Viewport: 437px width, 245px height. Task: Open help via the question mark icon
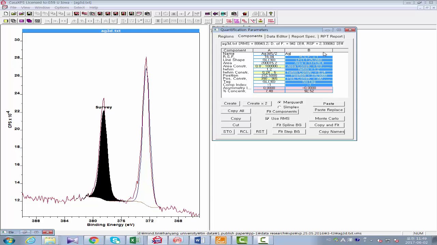click(x=271, y=14)
